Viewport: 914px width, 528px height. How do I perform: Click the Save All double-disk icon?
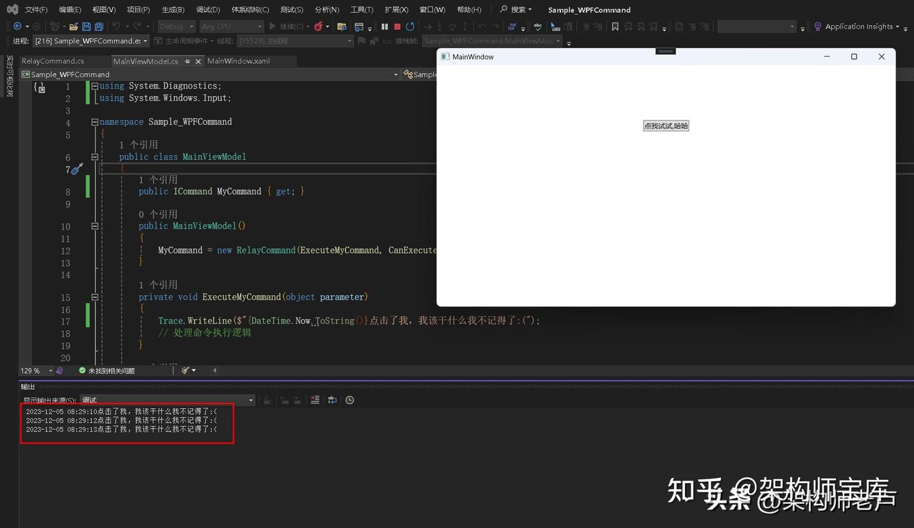(99, 27)
